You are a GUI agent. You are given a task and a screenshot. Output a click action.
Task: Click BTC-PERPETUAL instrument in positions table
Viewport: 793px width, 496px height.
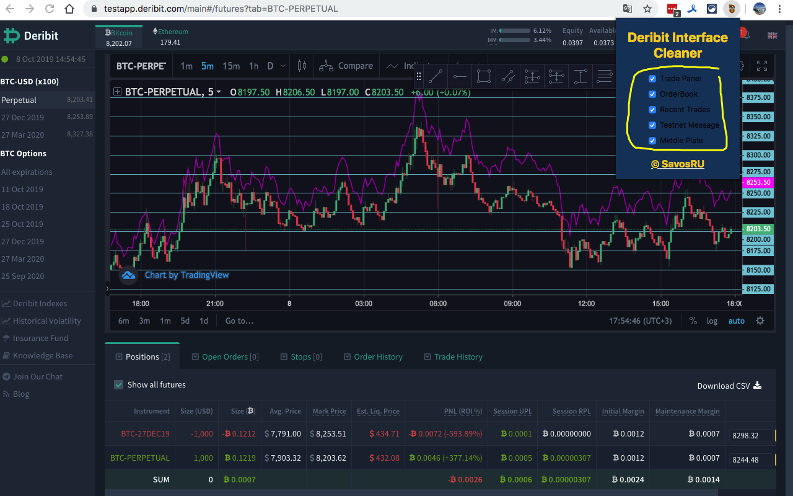click(x=140, y=458)
